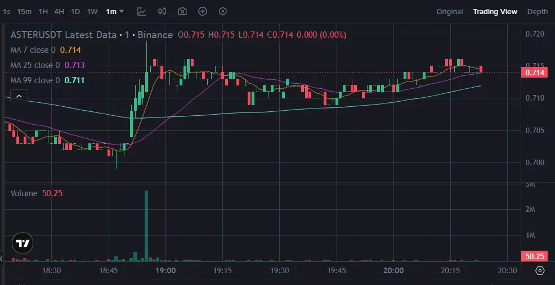Screen dimensions: 555x285
Task: Open chart settings gear at bottom right
Action: coord(540,271)
